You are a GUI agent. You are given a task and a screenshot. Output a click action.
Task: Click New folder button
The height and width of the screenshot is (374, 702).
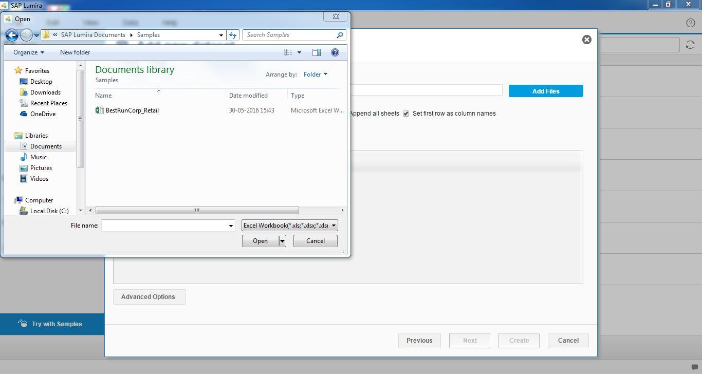75,52
